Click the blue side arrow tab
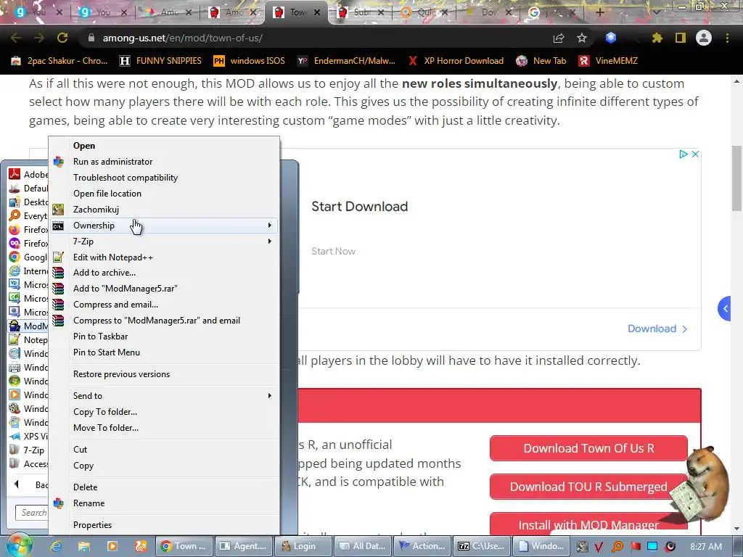The image size is (743, 557). point(725,309)
